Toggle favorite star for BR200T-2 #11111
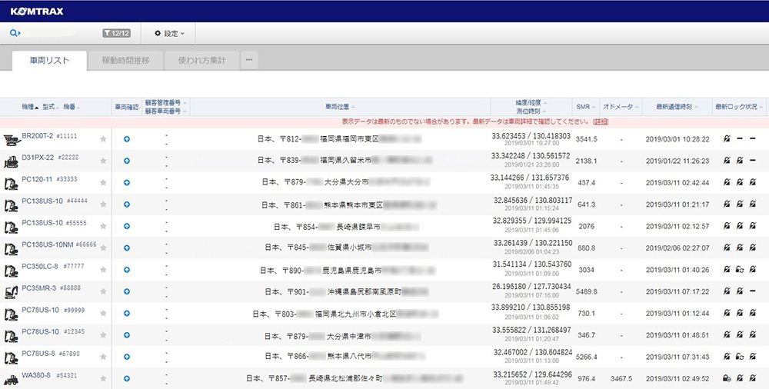 [x=103, y=139]
